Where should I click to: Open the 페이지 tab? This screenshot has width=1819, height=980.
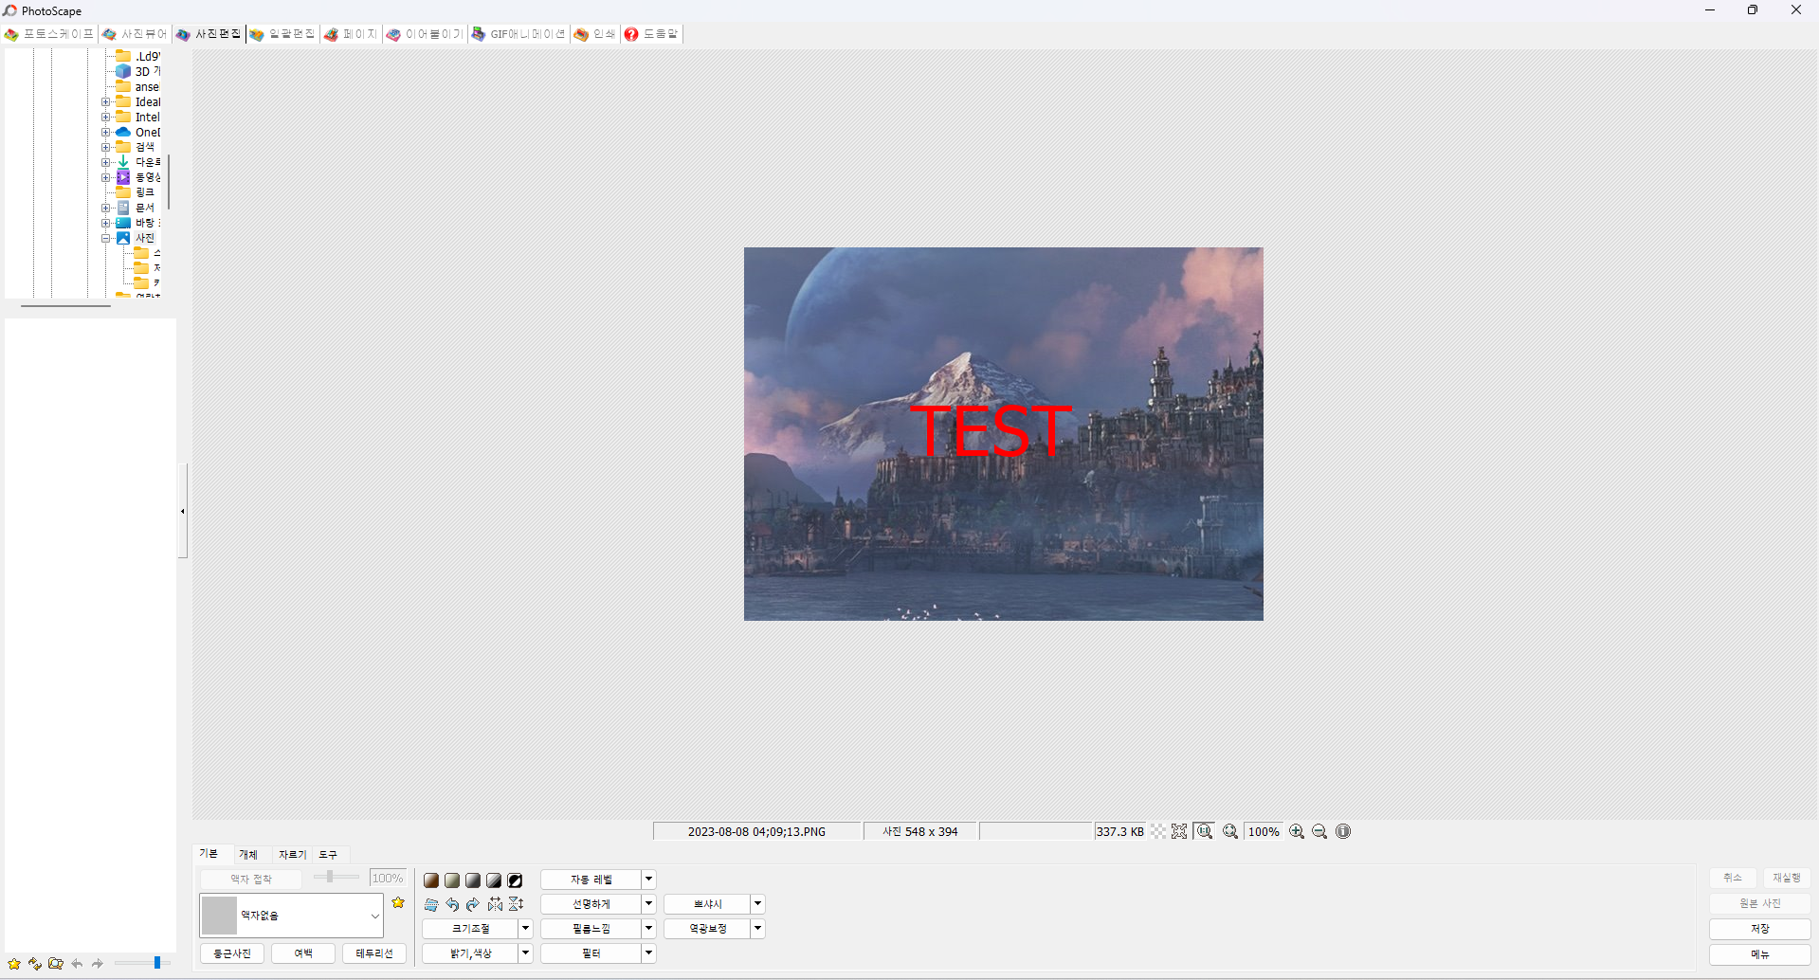[351, 34]
